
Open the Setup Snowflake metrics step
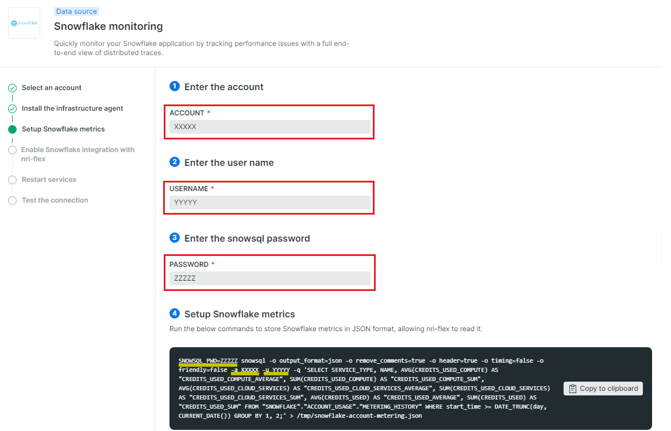(x=64, y=129)
